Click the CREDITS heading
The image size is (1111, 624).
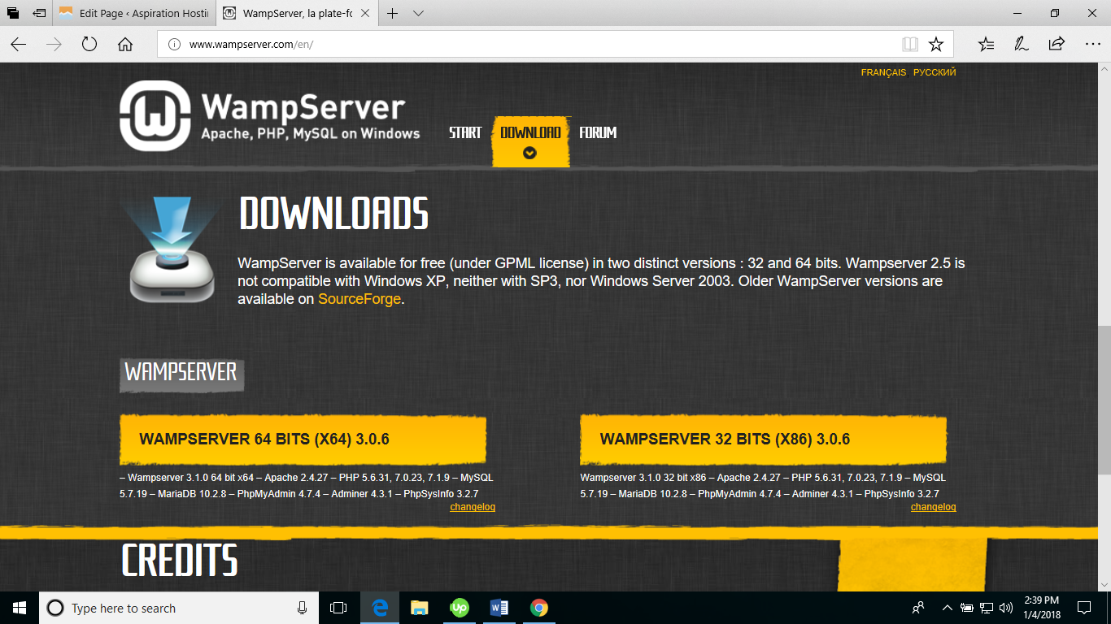point(180,561)
